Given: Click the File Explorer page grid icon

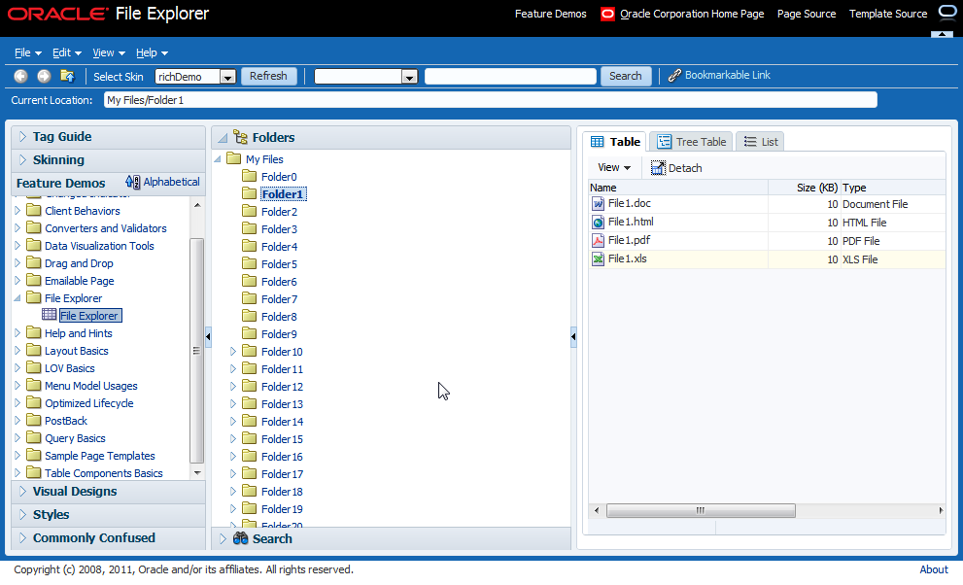Looking at the screenshot, I should click(50, 314).
